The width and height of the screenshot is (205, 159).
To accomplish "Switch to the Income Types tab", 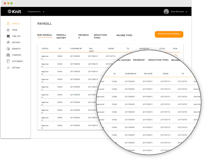I will click(124, 35).
